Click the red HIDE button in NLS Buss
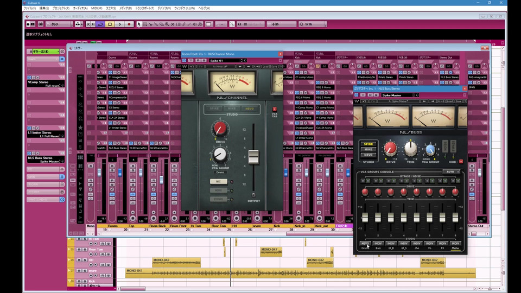Screen dimensions: 521x293 (x=461, y=162)
